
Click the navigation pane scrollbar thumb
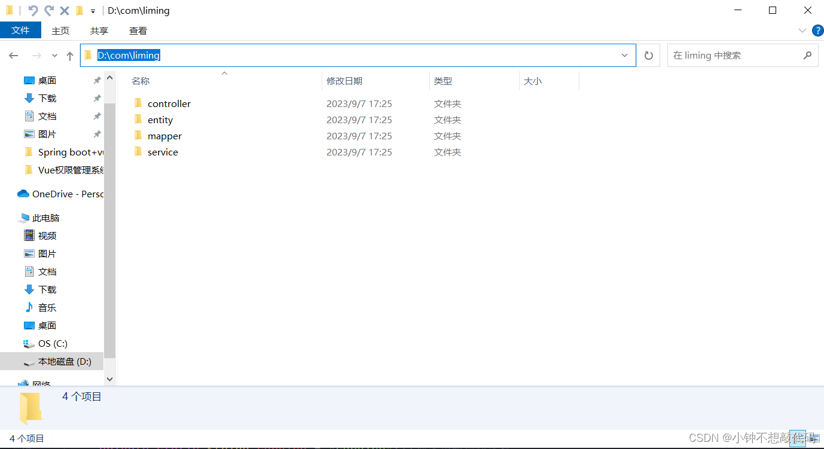click(x=109, y=230)
